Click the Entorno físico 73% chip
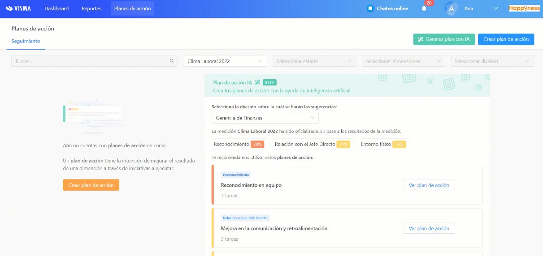 coord(383,144)
